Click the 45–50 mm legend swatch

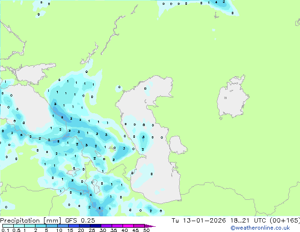pos(139,226)
